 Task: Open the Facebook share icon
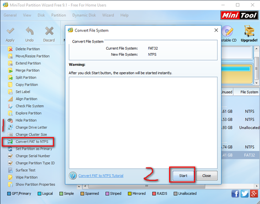(x=235, y=193)
